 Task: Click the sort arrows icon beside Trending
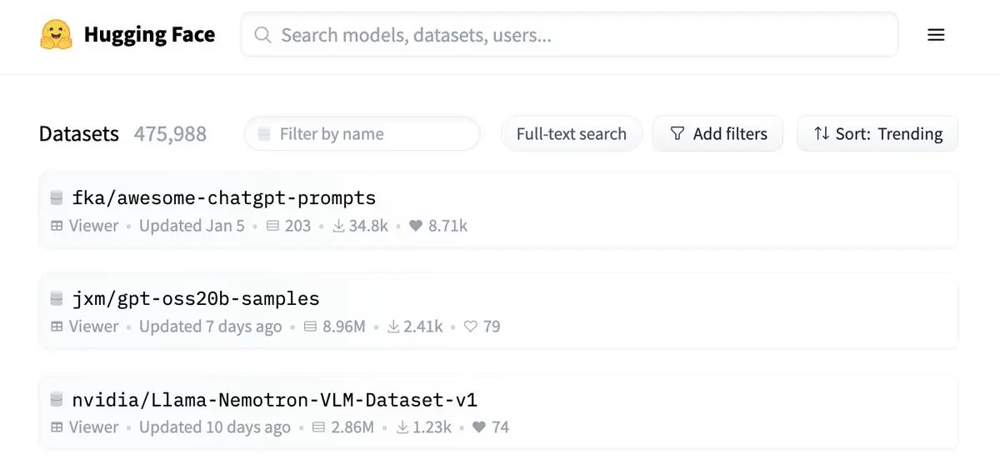(x=822, y=134)
